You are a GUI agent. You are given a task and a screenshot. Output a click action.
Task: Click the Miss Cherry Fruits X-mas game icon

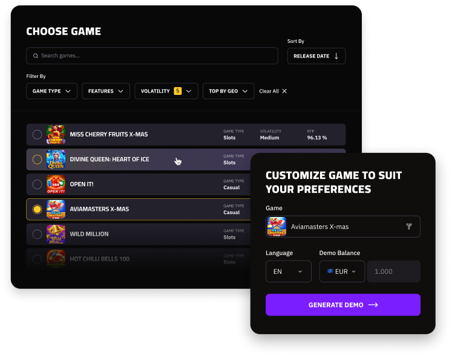[x=56, y=134]
